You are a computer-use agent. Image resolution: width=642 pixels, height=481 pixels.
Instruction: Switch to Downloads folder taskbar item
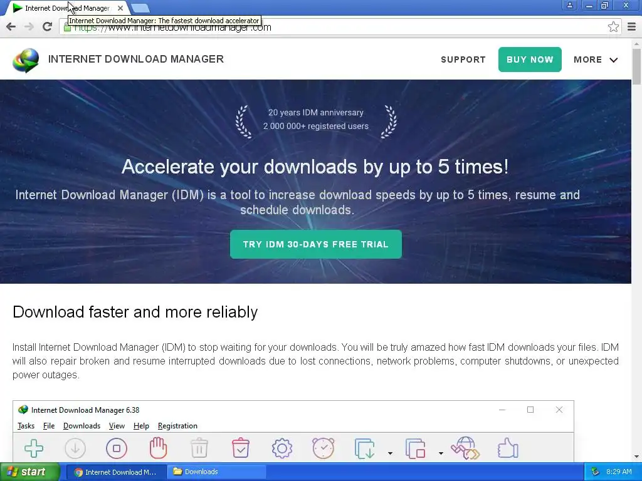point(216,472)
